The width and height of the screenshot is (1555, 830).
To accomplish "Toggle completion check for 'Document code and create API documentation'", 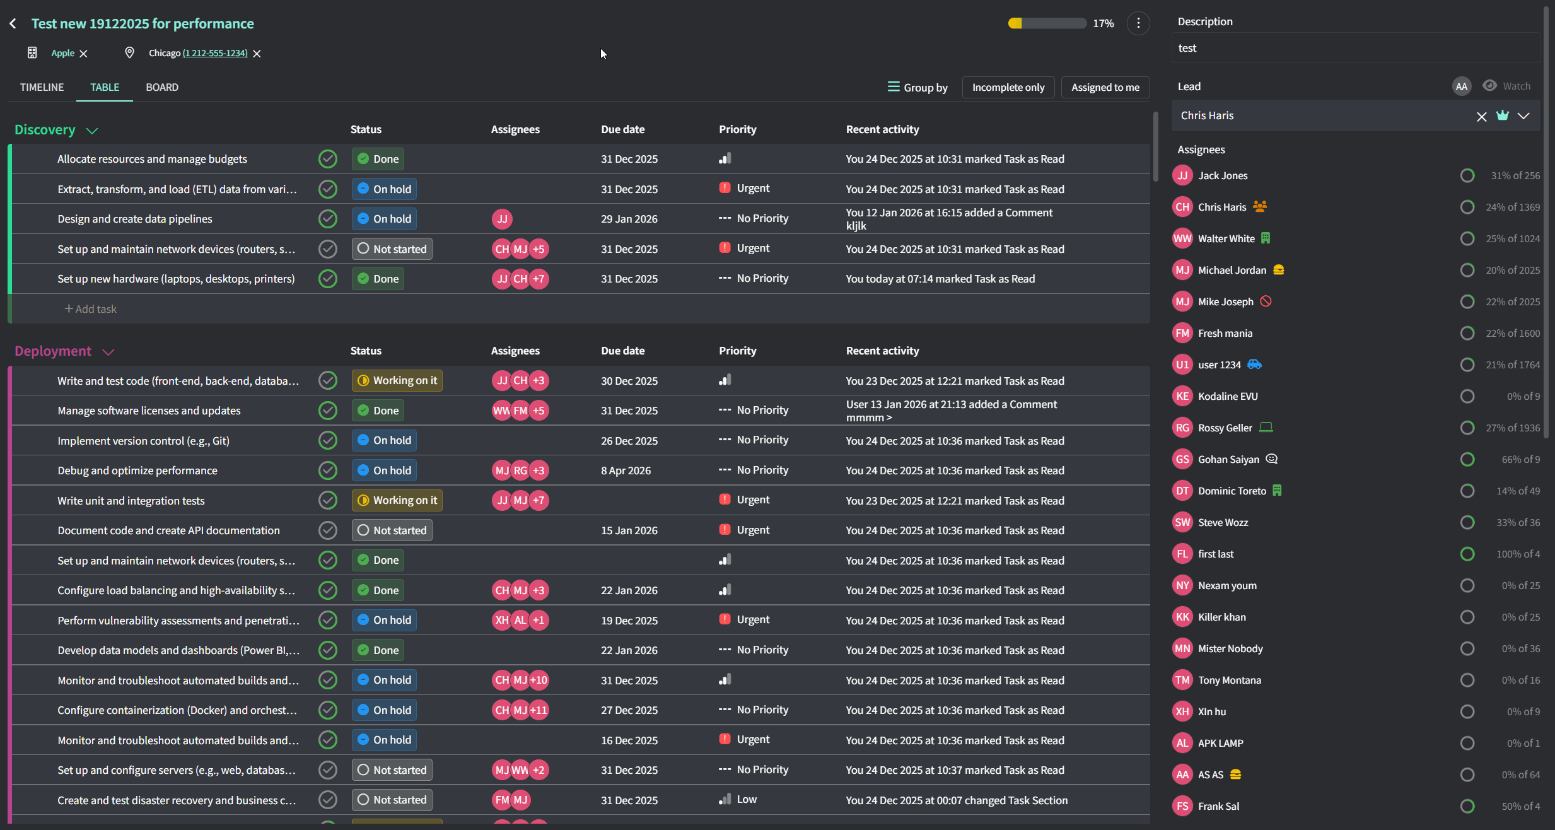I will click(327, 530).
